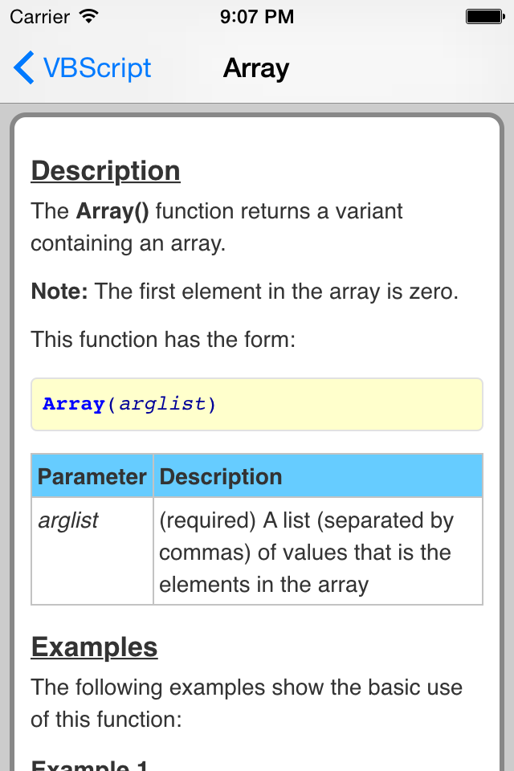Tap the Wi-Fi status icon
The width and height of the screenshot is (514, 771).
pyautogui.click(x=89, y=16)
